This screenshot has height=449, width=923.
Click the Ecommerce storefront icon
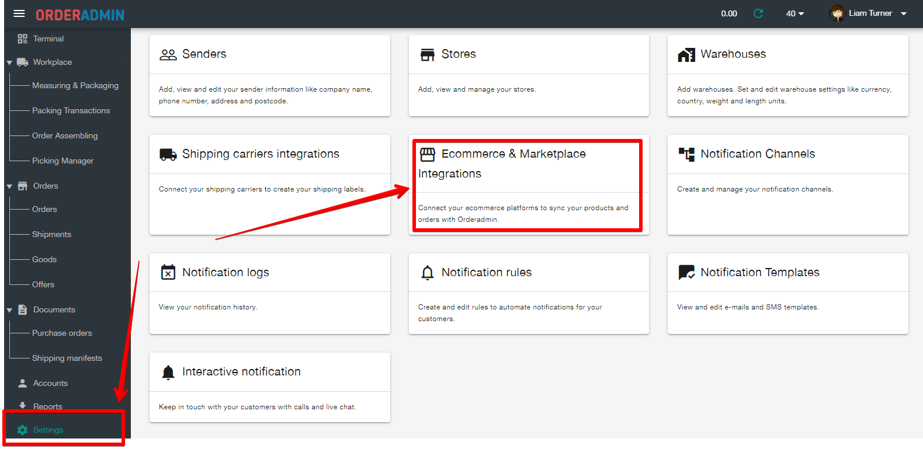click(x=428, y=154)
